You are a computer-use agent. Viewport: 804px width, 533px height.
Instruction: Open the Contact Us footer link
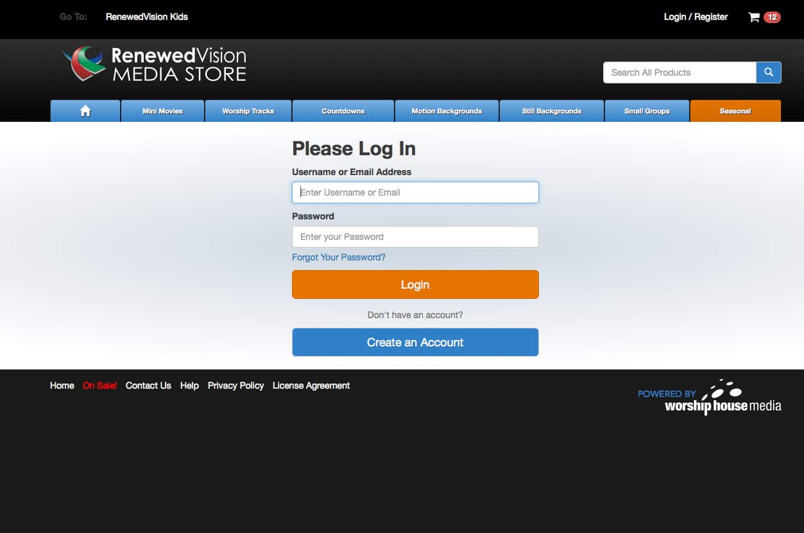148,385
